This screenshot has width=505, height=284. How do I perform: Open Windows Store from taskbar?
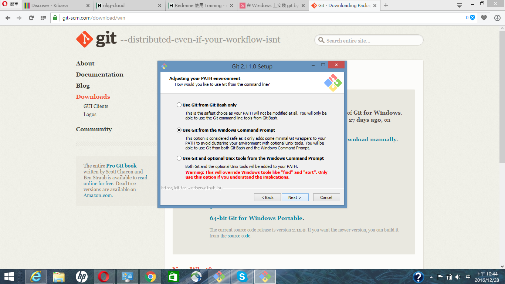point(173,276)
